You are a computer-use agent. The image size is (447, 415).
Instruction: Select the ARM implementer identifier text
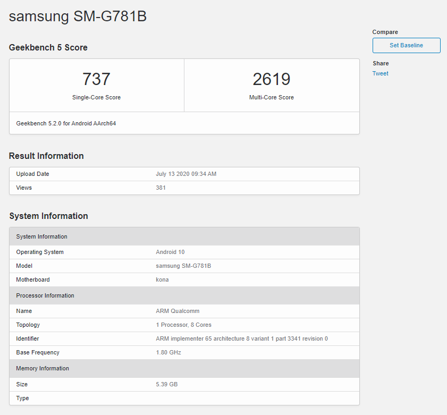(x=242, y=339)
